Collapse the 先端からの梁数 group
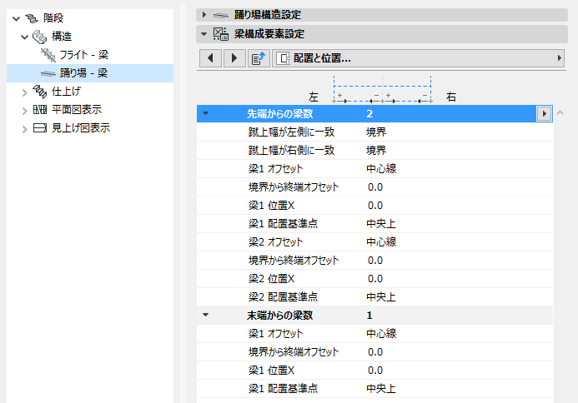Screen dimensions: 578x403 [206, 113]
